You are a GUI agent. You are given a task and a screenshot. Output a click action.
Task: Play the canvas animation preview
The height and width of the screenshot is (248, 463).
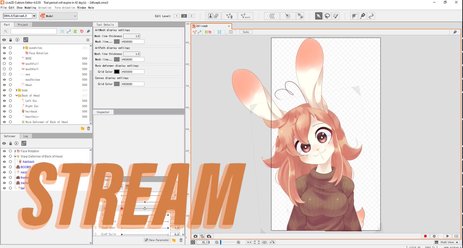[448, 236]
